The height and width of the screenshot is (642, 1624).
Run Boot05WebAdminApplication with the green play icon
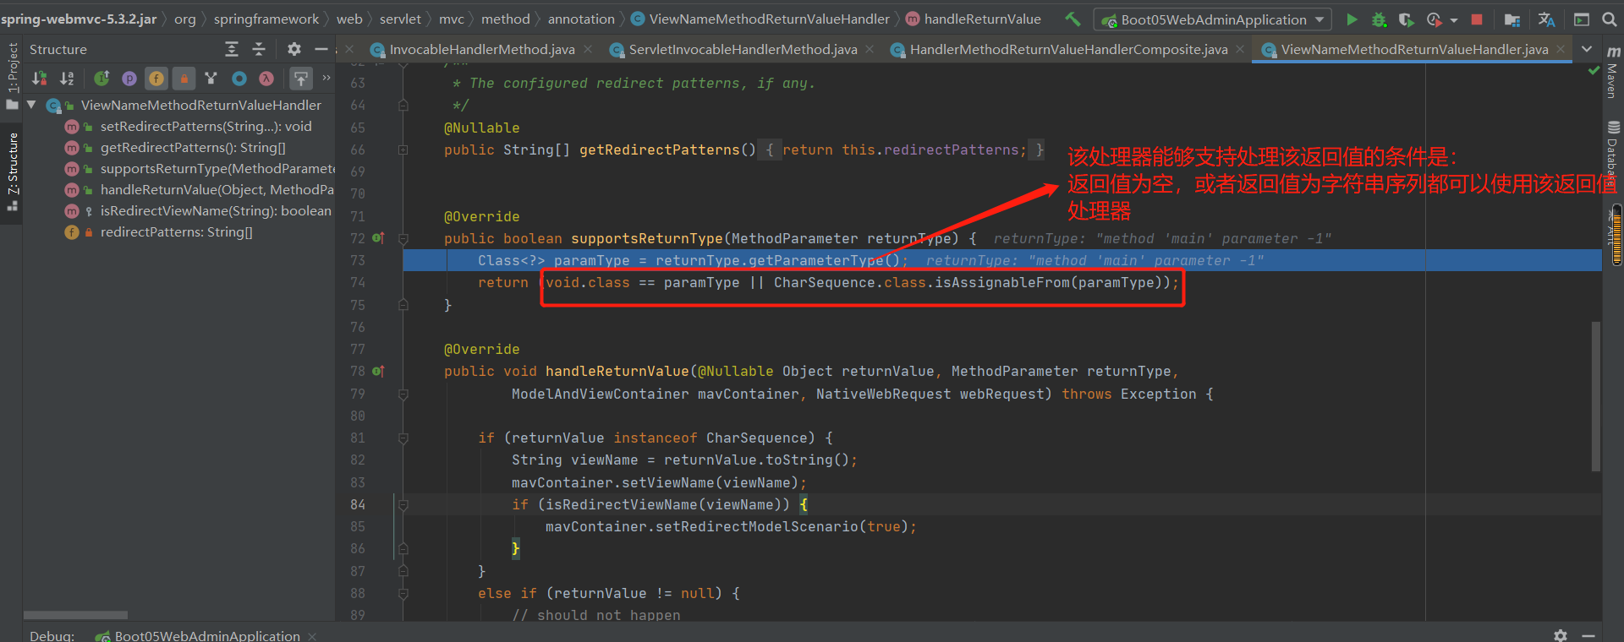(x=1352, y=19)
